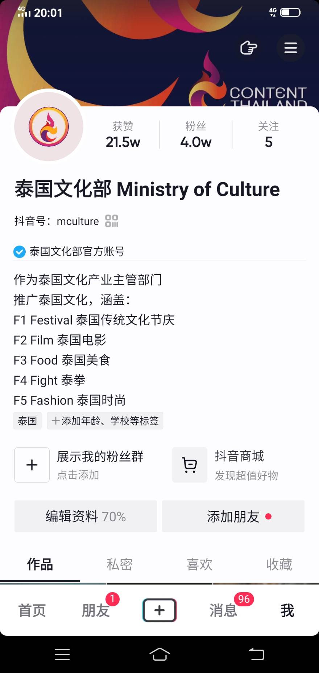319x673 pixels.
Task: Open the hamburger menu icon
Action: click(x=290, y=48)
